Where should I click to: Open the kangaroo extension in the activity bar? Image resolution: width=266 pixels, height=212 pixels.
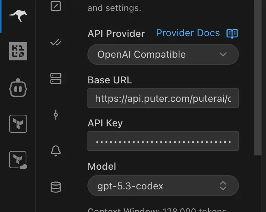pos(18,15)
